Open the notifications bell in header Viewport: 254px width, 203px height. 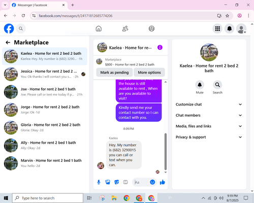tap(229, 28)
